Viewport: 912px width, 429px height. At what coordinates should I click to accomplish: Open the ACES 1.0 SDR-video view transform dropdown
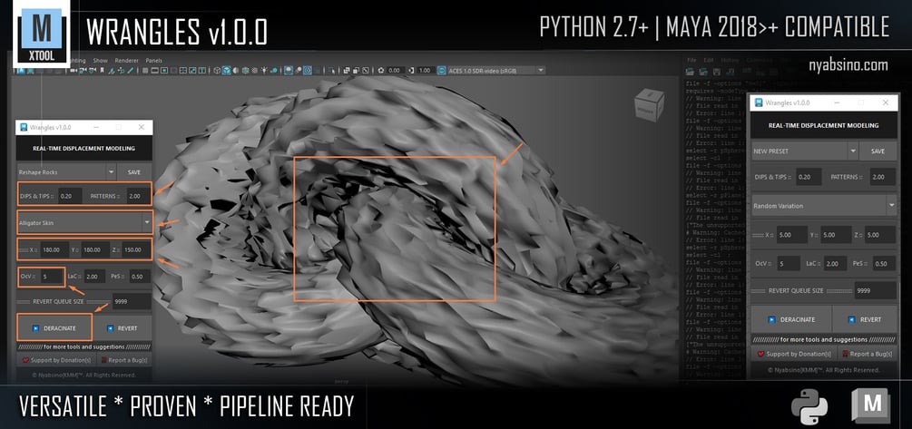tap(496, 70)
